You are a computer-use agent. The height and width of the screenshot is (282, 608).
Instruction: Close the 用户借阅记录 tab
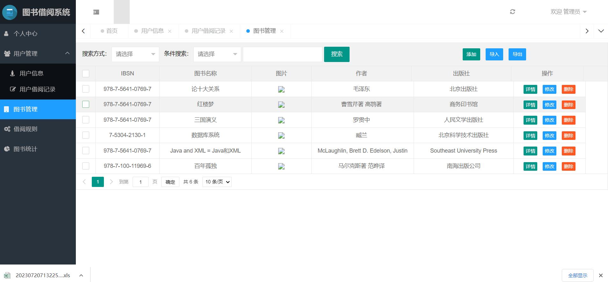231,31
